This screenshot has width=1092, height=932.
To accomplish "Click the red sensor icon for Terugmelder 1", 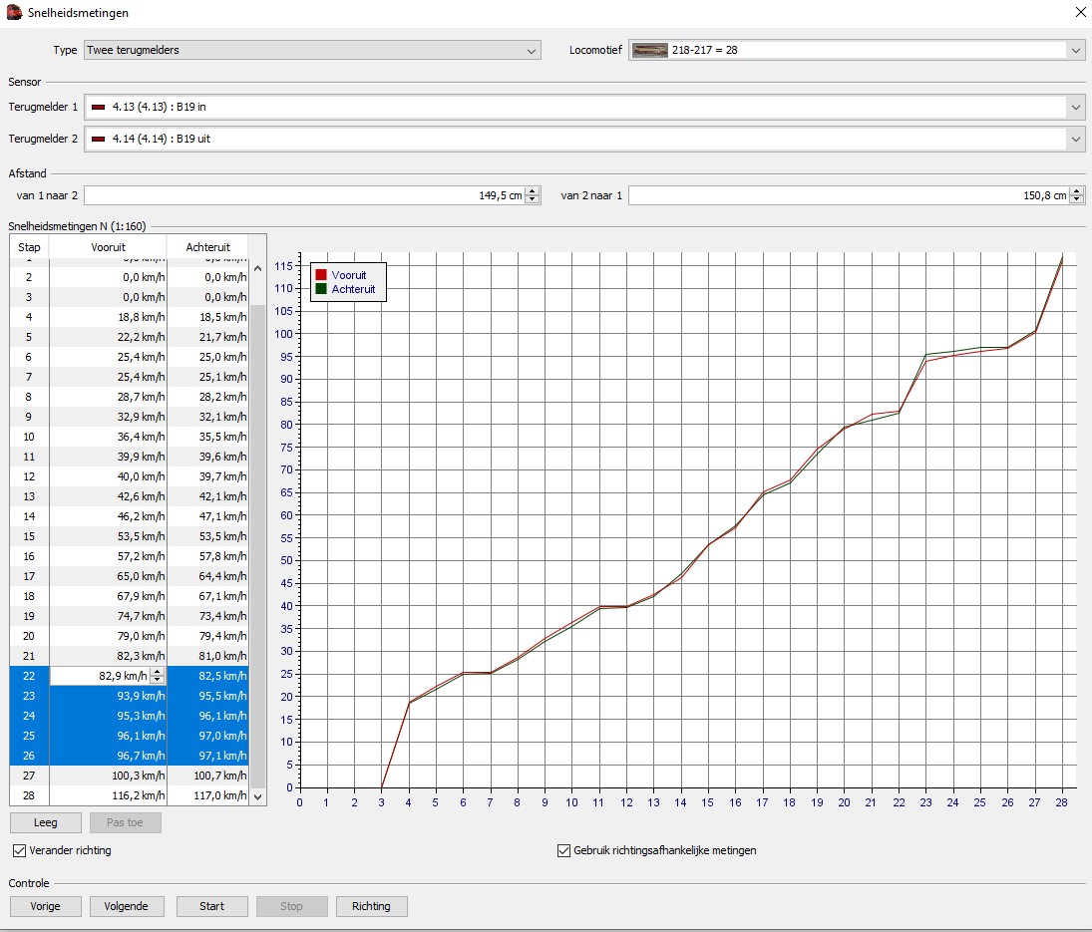I will (98, 108).
